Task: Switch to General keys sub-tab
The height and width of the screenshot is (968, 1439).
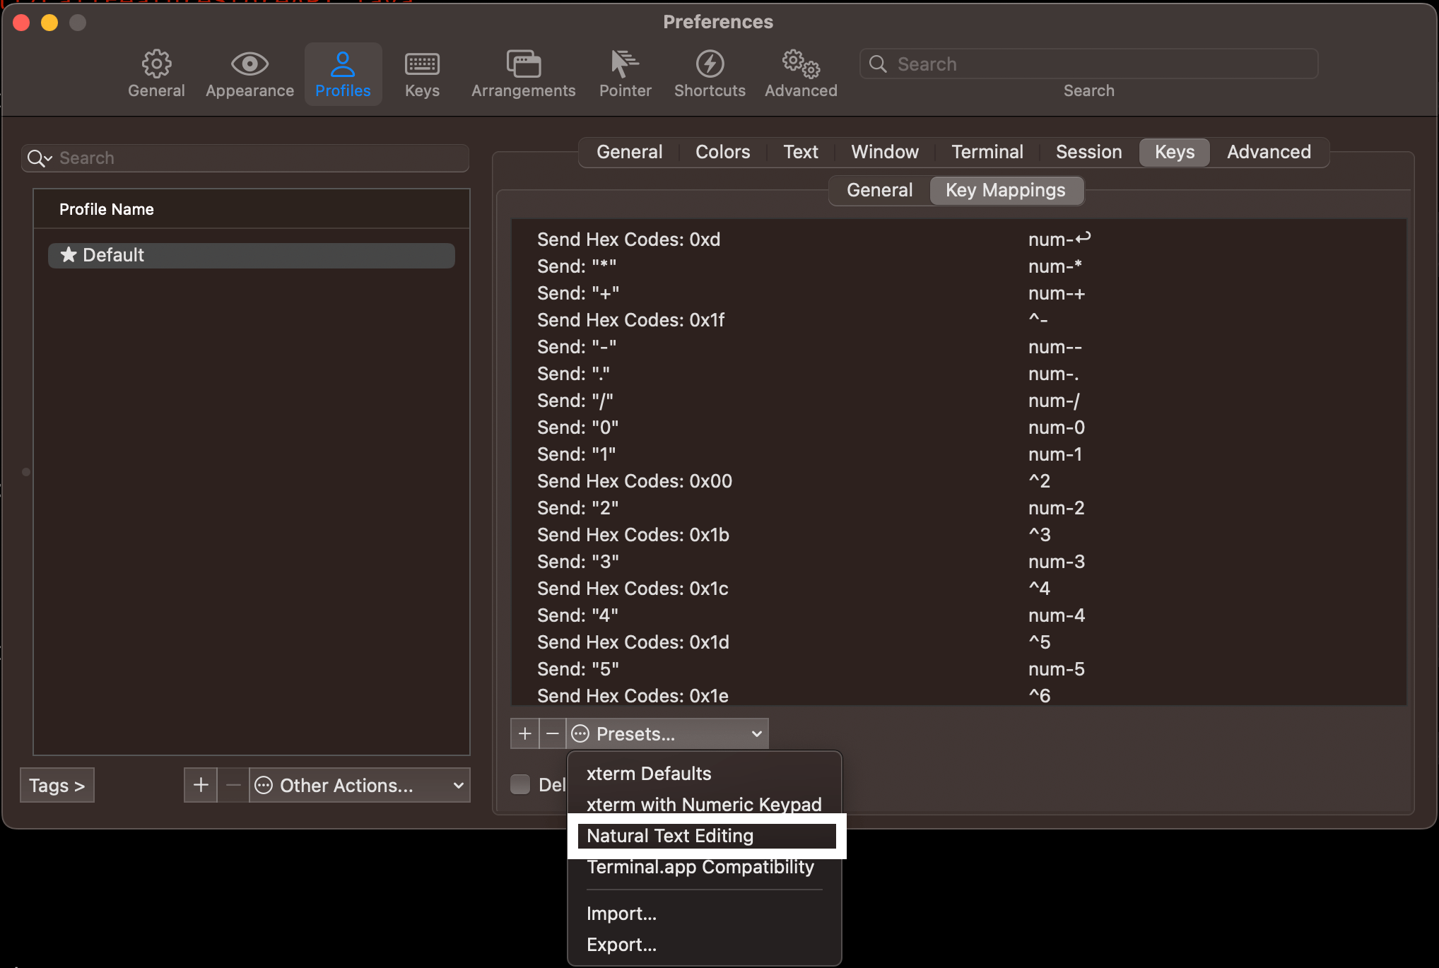Action: tap(879, 190)
